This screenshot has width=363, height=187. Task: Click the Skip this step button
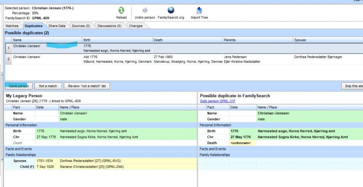tap(352, 86)
